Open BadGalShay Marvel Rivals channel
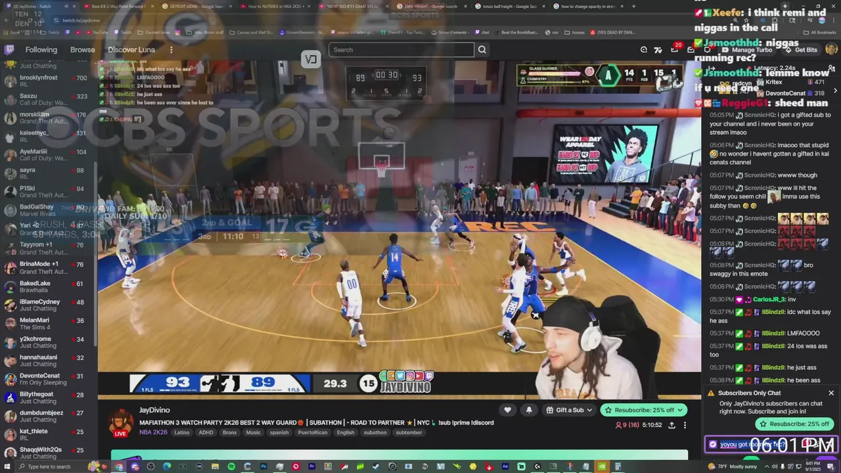The image size is (841, 473). (x=48, y=210)
